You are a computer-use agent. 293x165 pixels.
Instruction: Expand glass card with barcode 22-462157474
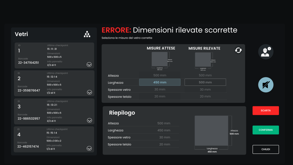tap(89, 148)
